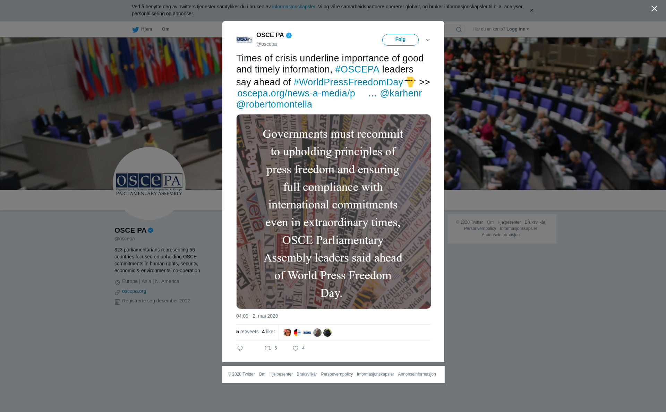Open the #WorldPressFreedomDay hashtag

point(348,82)
